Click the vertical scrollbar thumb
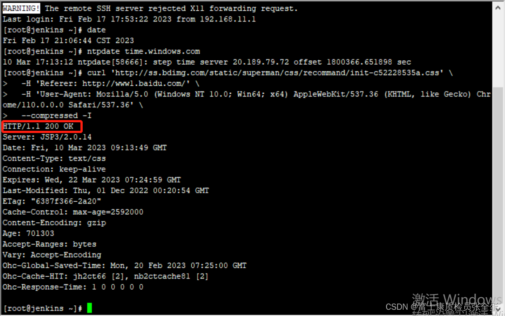The image size is (505, 316). pyautogui.click(x=498, y=195)
